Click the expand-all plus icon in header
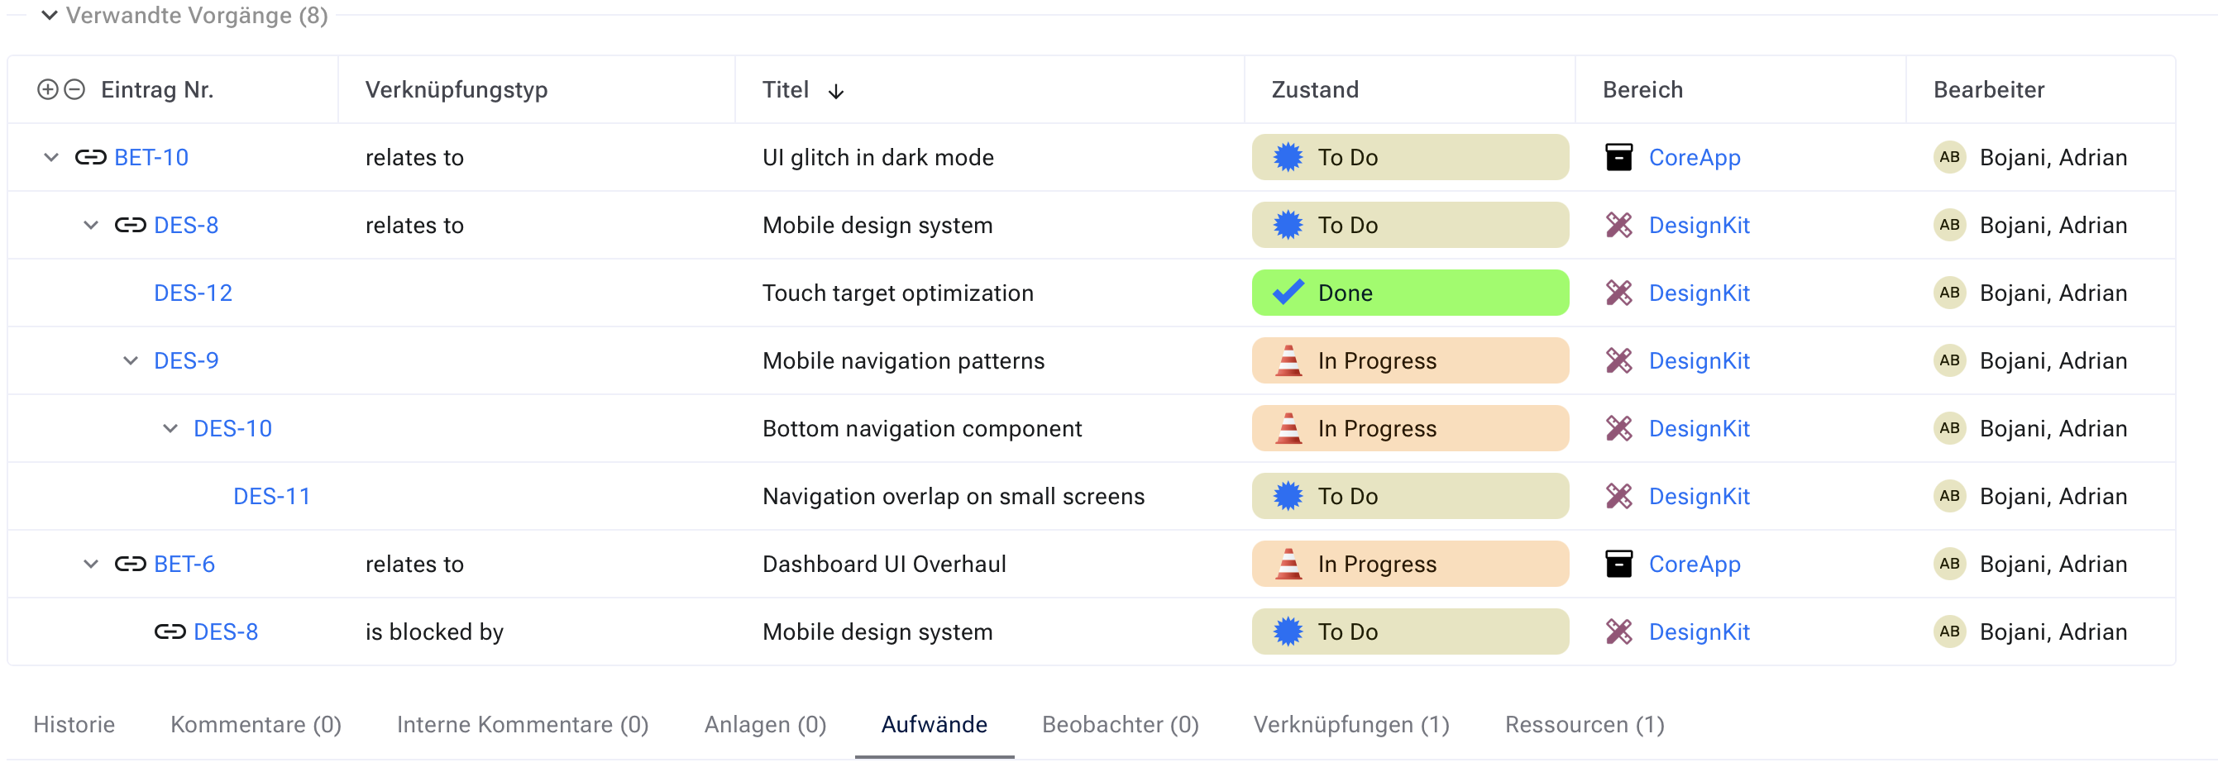The height and width of the screenshot is (772, 2218). point(47,89)
